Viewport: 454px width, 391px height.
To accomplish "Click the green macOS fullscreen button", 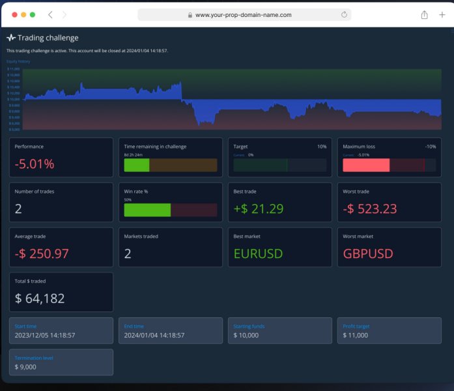I will tap(33, 14).
